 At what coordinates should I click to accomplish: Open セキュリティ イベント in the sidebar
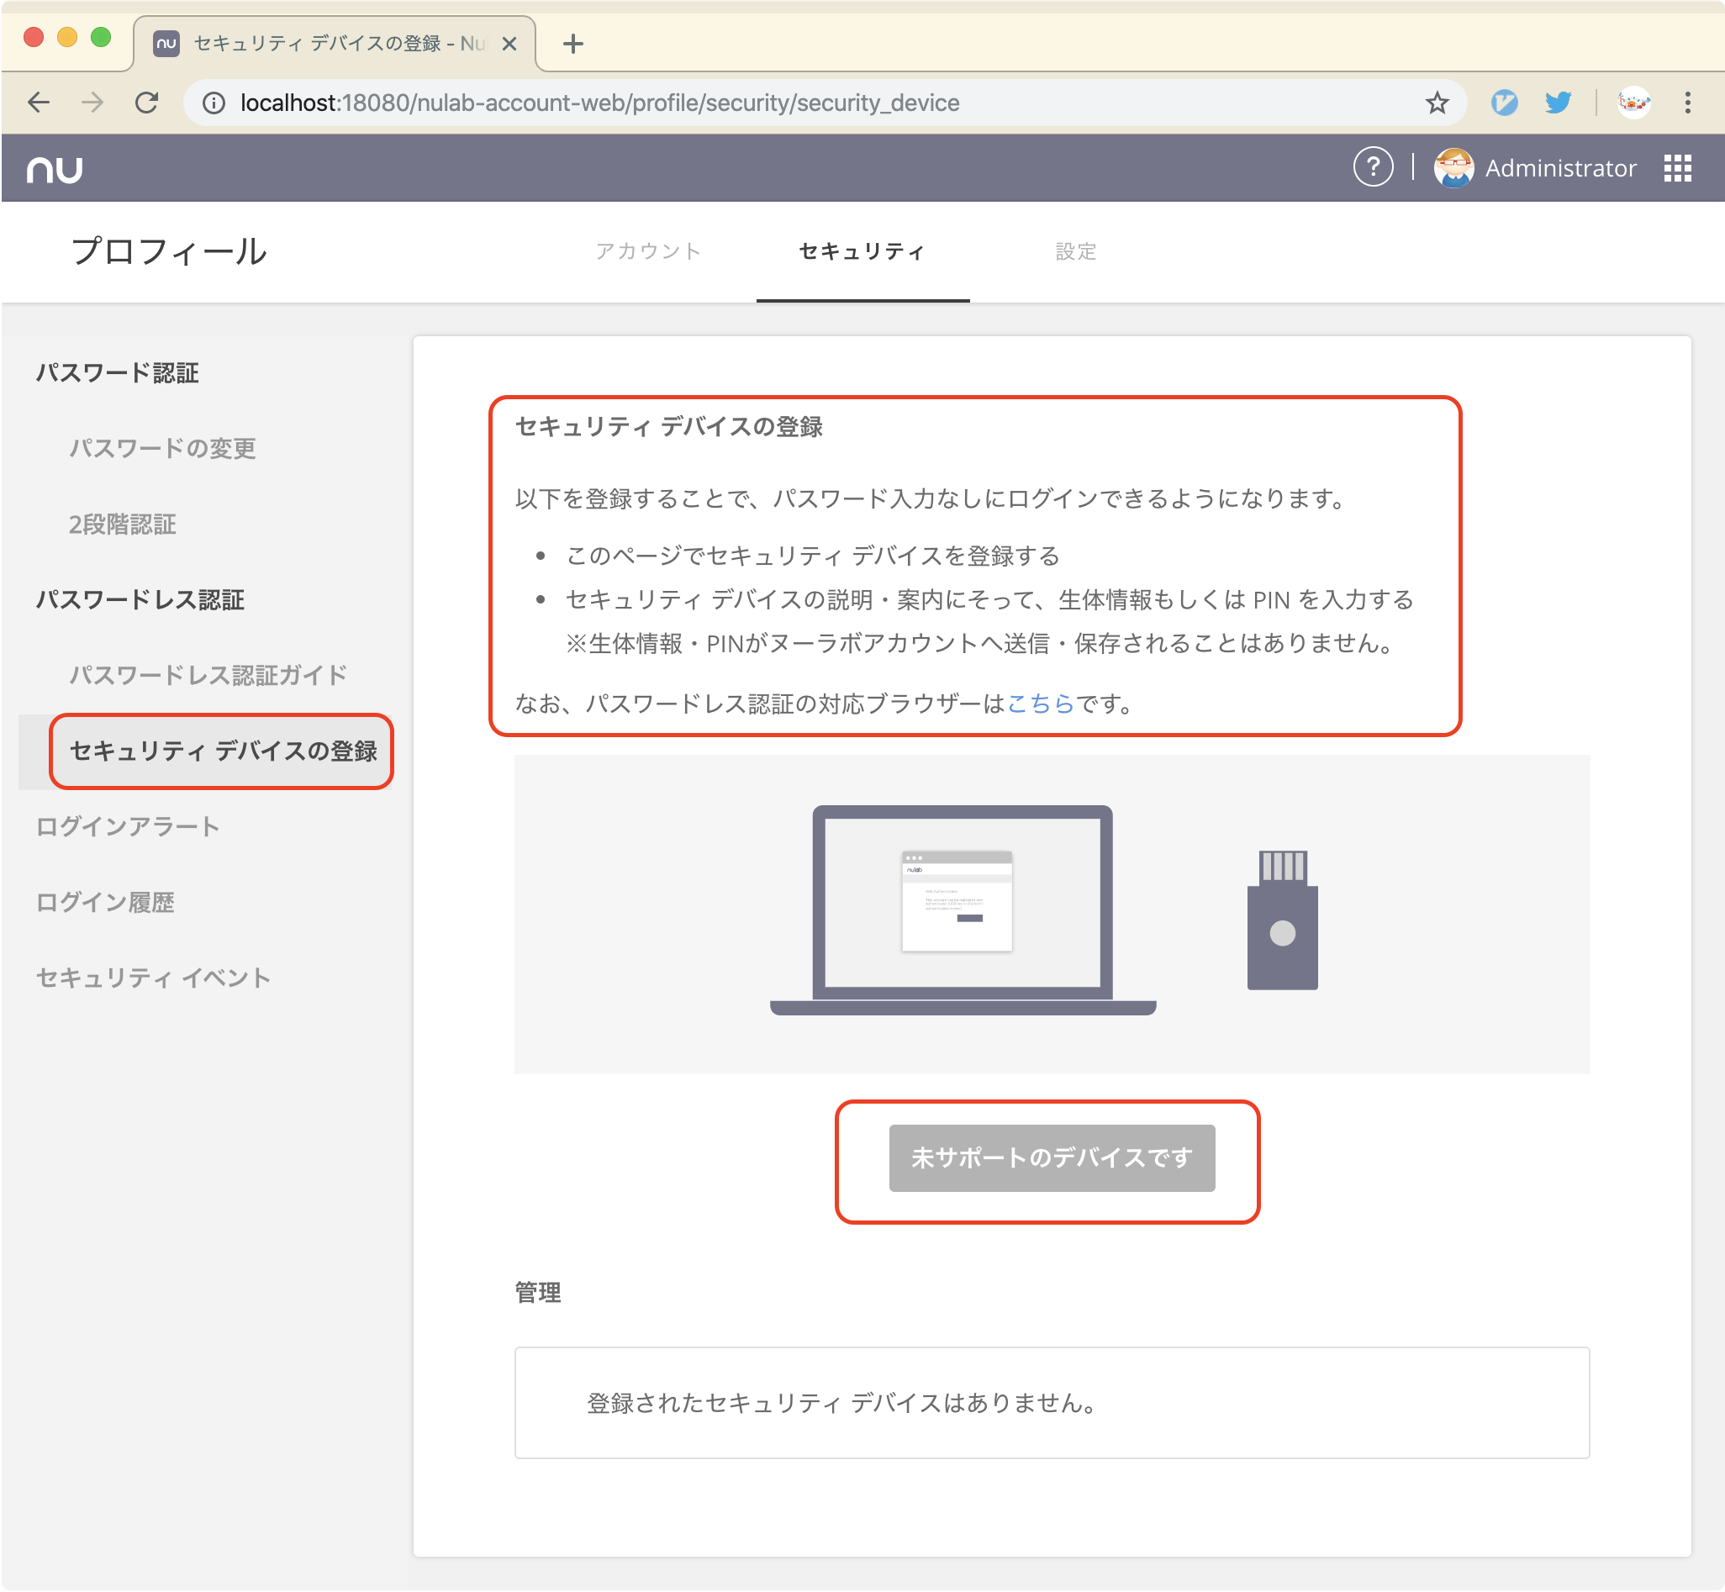[152, 977]
